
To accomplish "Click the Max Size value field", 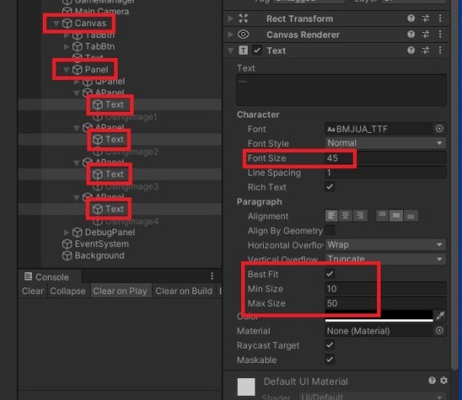I will click(386, 303).
